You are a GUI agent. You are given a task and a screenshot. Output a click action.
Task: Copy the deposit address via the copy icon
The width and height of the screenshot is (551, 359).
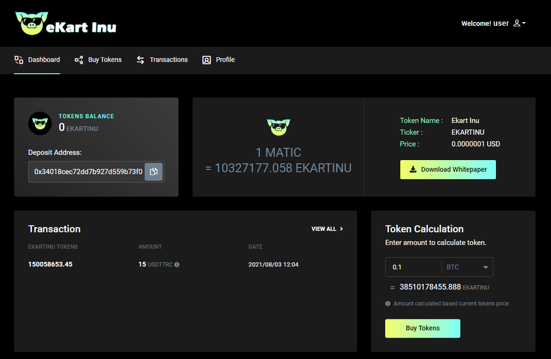click(x=154, y=172)
